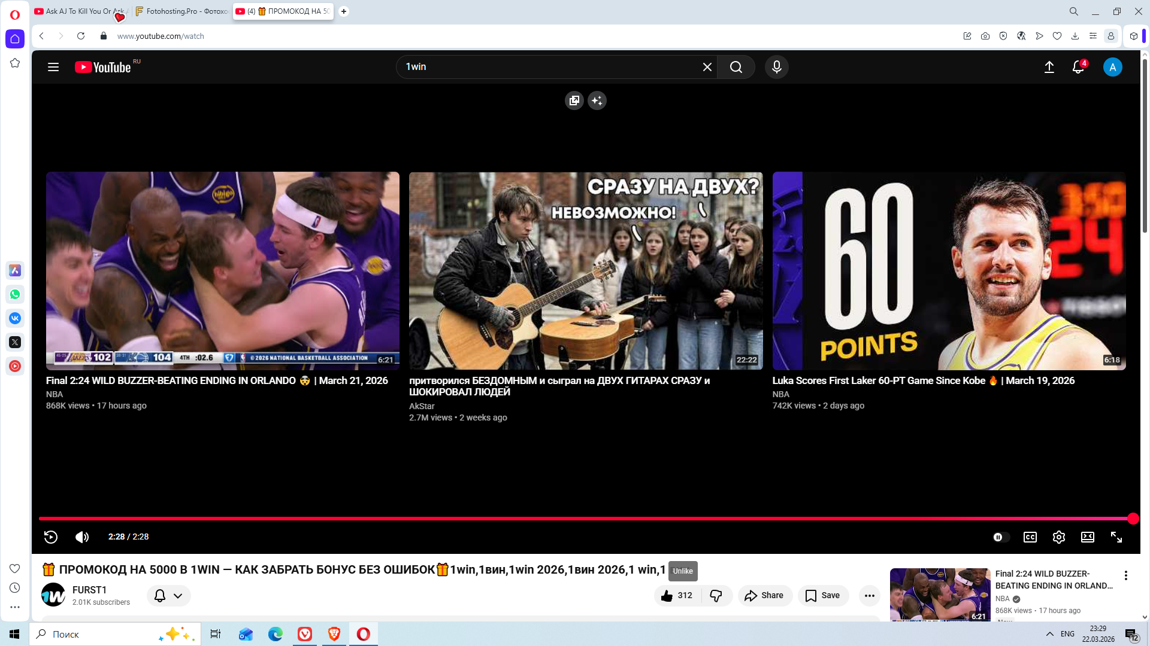Switch to the Fotohosting.Pro browser tab

click(181, 11)
